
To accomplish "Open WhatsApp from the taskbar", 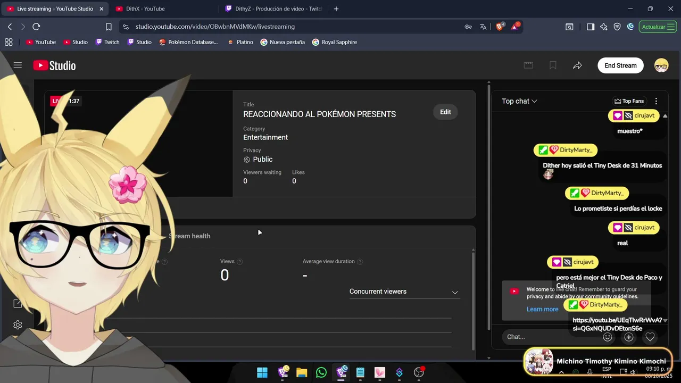I will click(321, 372).
